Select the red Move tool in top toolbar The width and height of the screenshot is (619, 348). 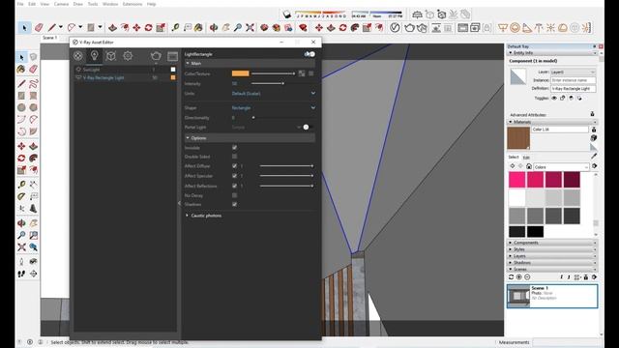coord(136,28)
